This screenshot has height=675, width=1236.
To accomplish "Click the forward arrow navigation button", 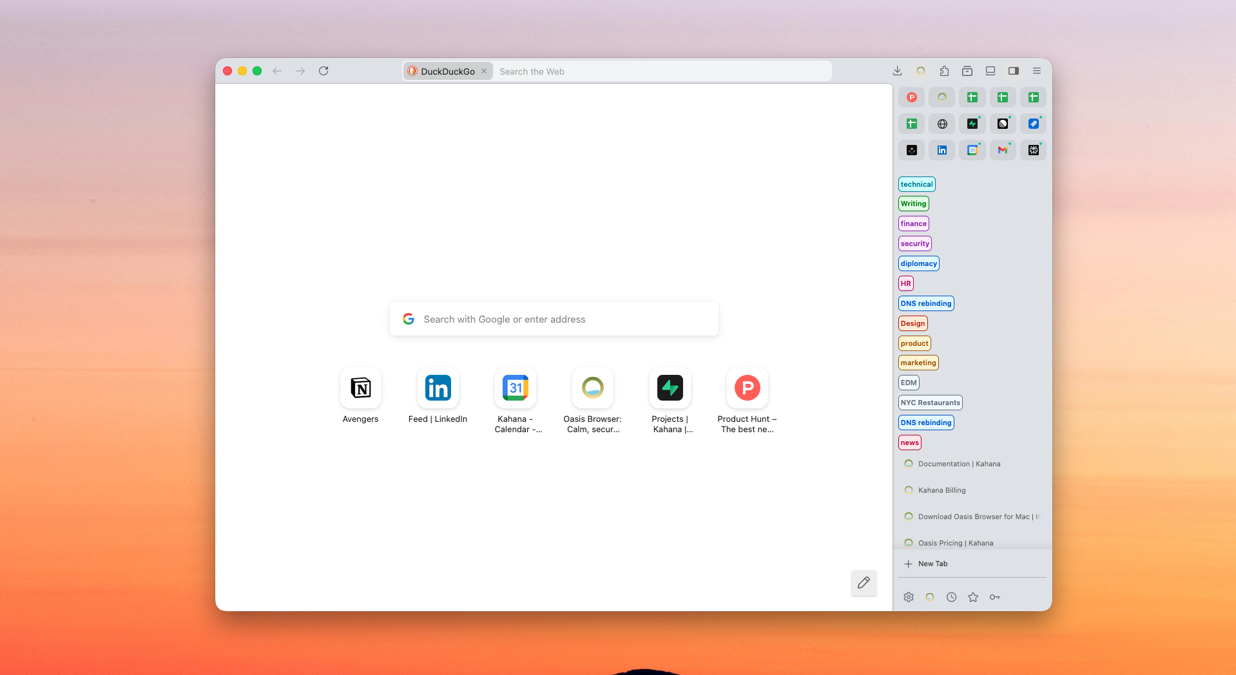I will [x=300, y=71].
